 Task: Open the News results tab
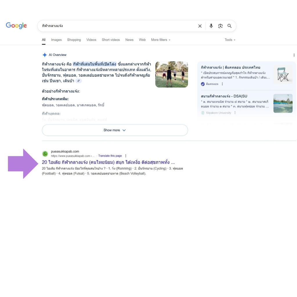[129, 40]
